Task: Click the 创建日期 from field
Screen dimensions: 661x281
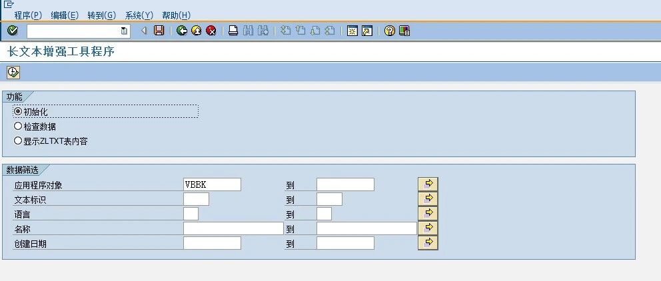Action: (212, 243)
